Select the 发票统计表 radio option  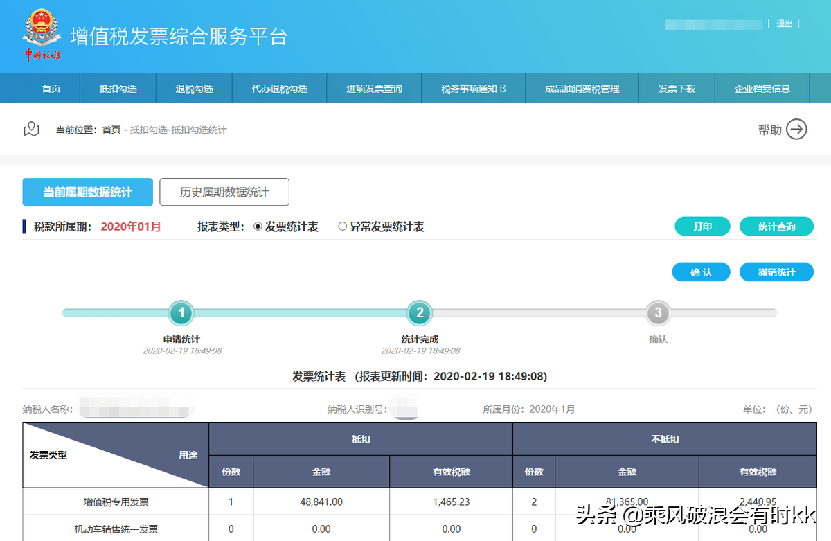click(x=257, y=226)
